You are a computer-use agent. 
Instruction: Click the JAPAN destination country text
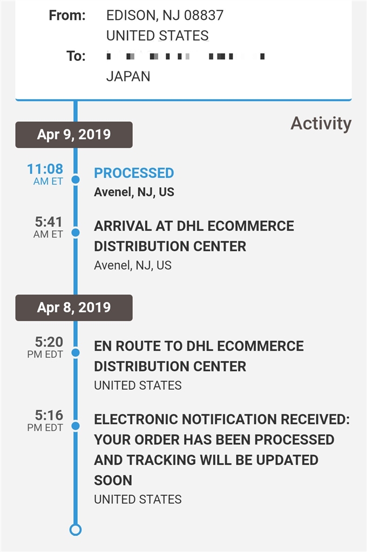pyautogui.click(x=128, y=76)
